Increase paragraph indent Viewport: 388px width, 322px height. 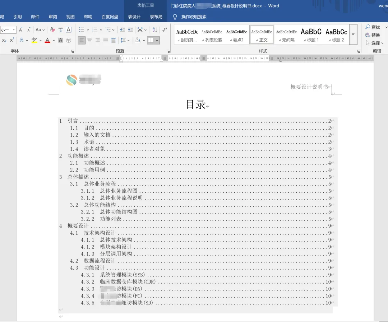130,30
